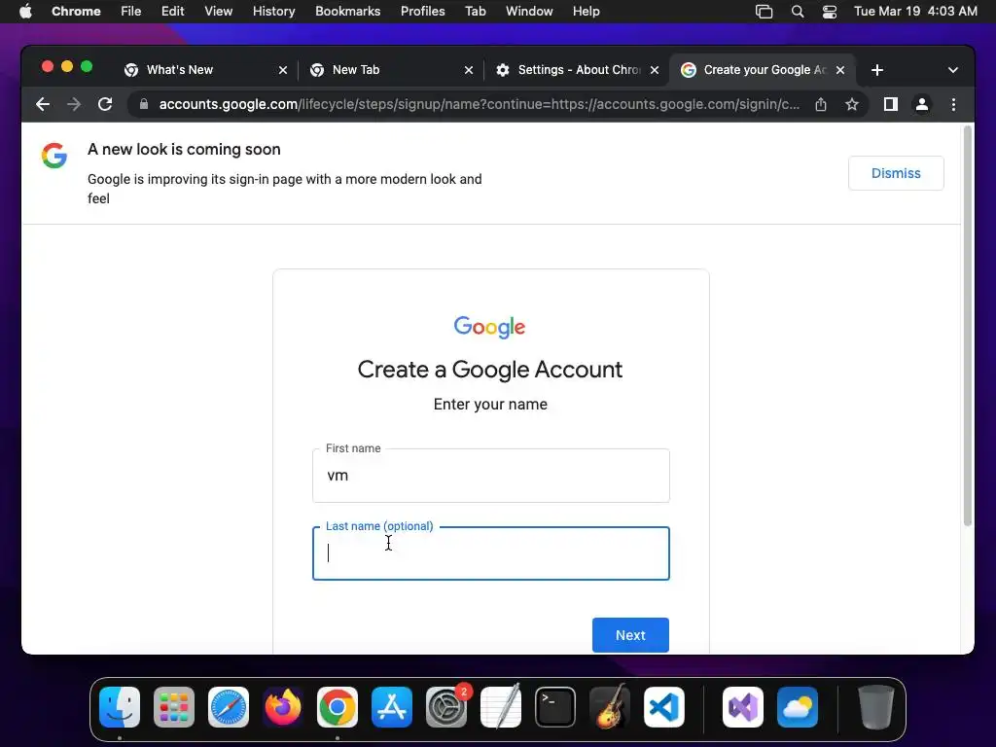Click the screen mirroring menu bar icon
This screenshot has height=747, width=996.
pyautogui.click(x=765, y=12)
